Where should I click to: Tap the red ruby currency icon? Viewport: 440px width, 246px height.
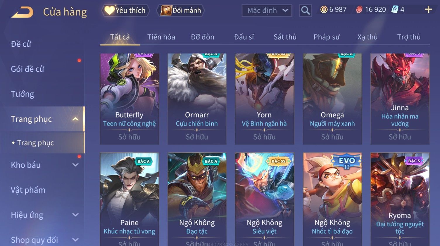coord(359,10)
